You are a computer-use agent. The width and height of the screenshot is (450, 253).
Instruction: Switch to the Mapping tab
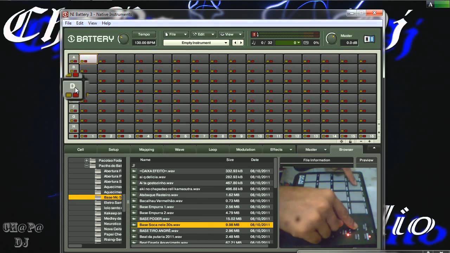(147, 150)
